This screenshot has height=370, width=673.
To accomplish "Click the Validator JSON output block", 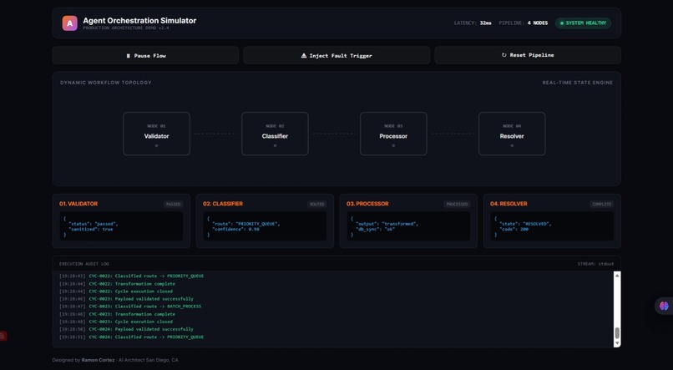I will point(121,226).
